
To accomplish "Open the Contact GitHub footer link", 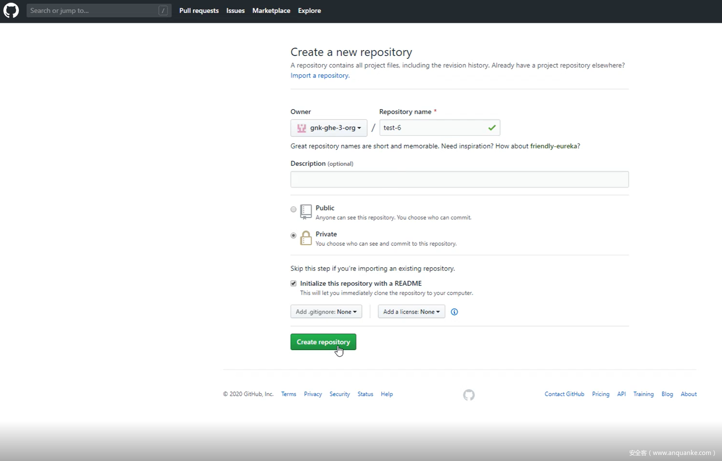I will tap(564, 394).
